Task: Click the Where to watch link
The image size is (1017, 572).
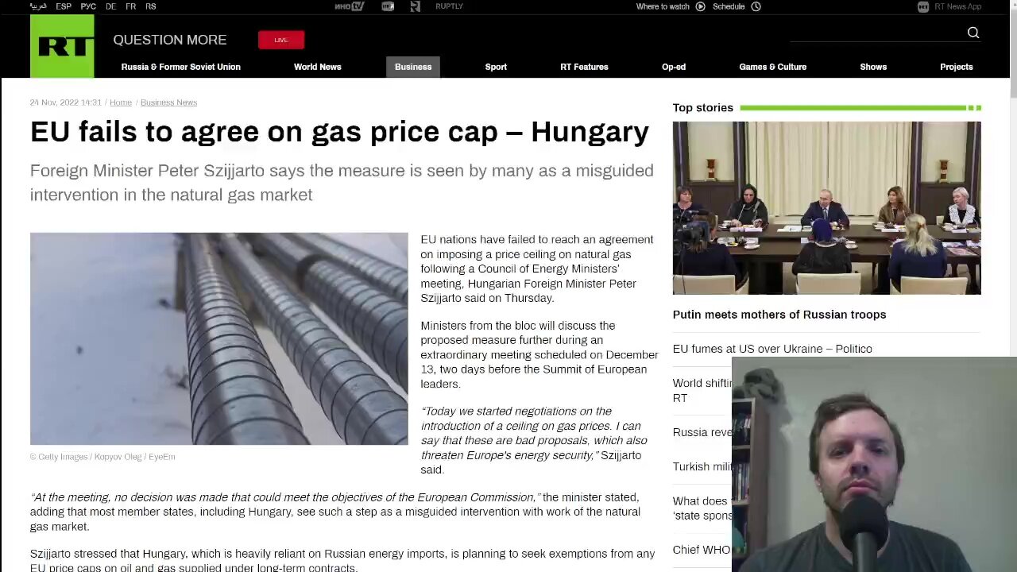Action: pos(663,6)
